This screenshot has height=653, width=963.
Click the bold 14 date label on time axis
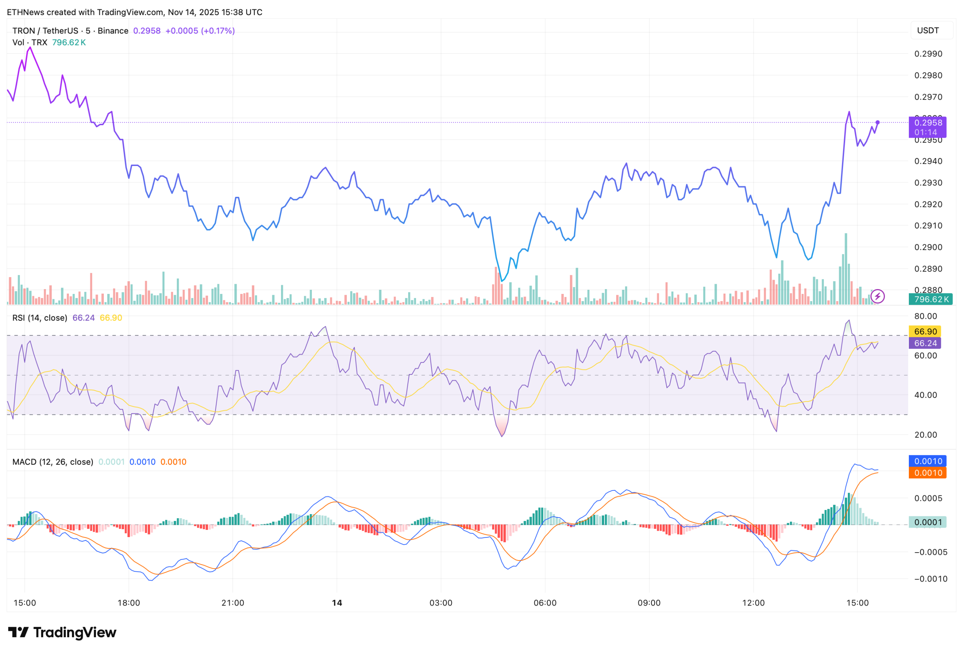coord(337,603)
